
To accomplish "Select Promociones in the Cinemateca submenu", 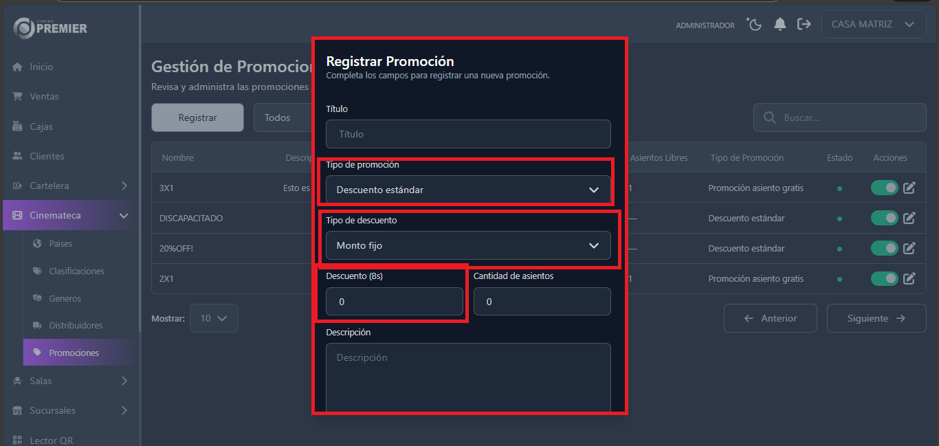I will click(78, 352).
